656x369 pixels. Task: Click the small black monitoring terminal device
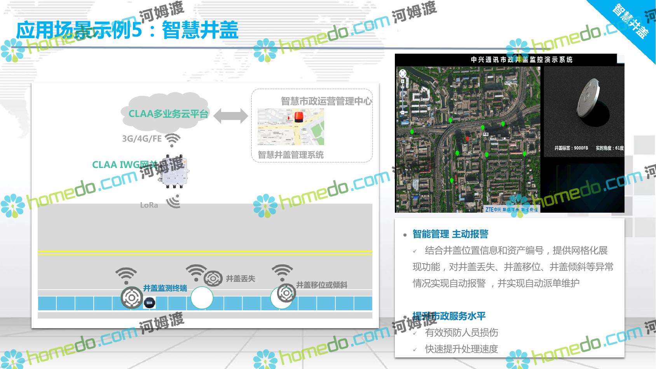(x=150, y=303)
